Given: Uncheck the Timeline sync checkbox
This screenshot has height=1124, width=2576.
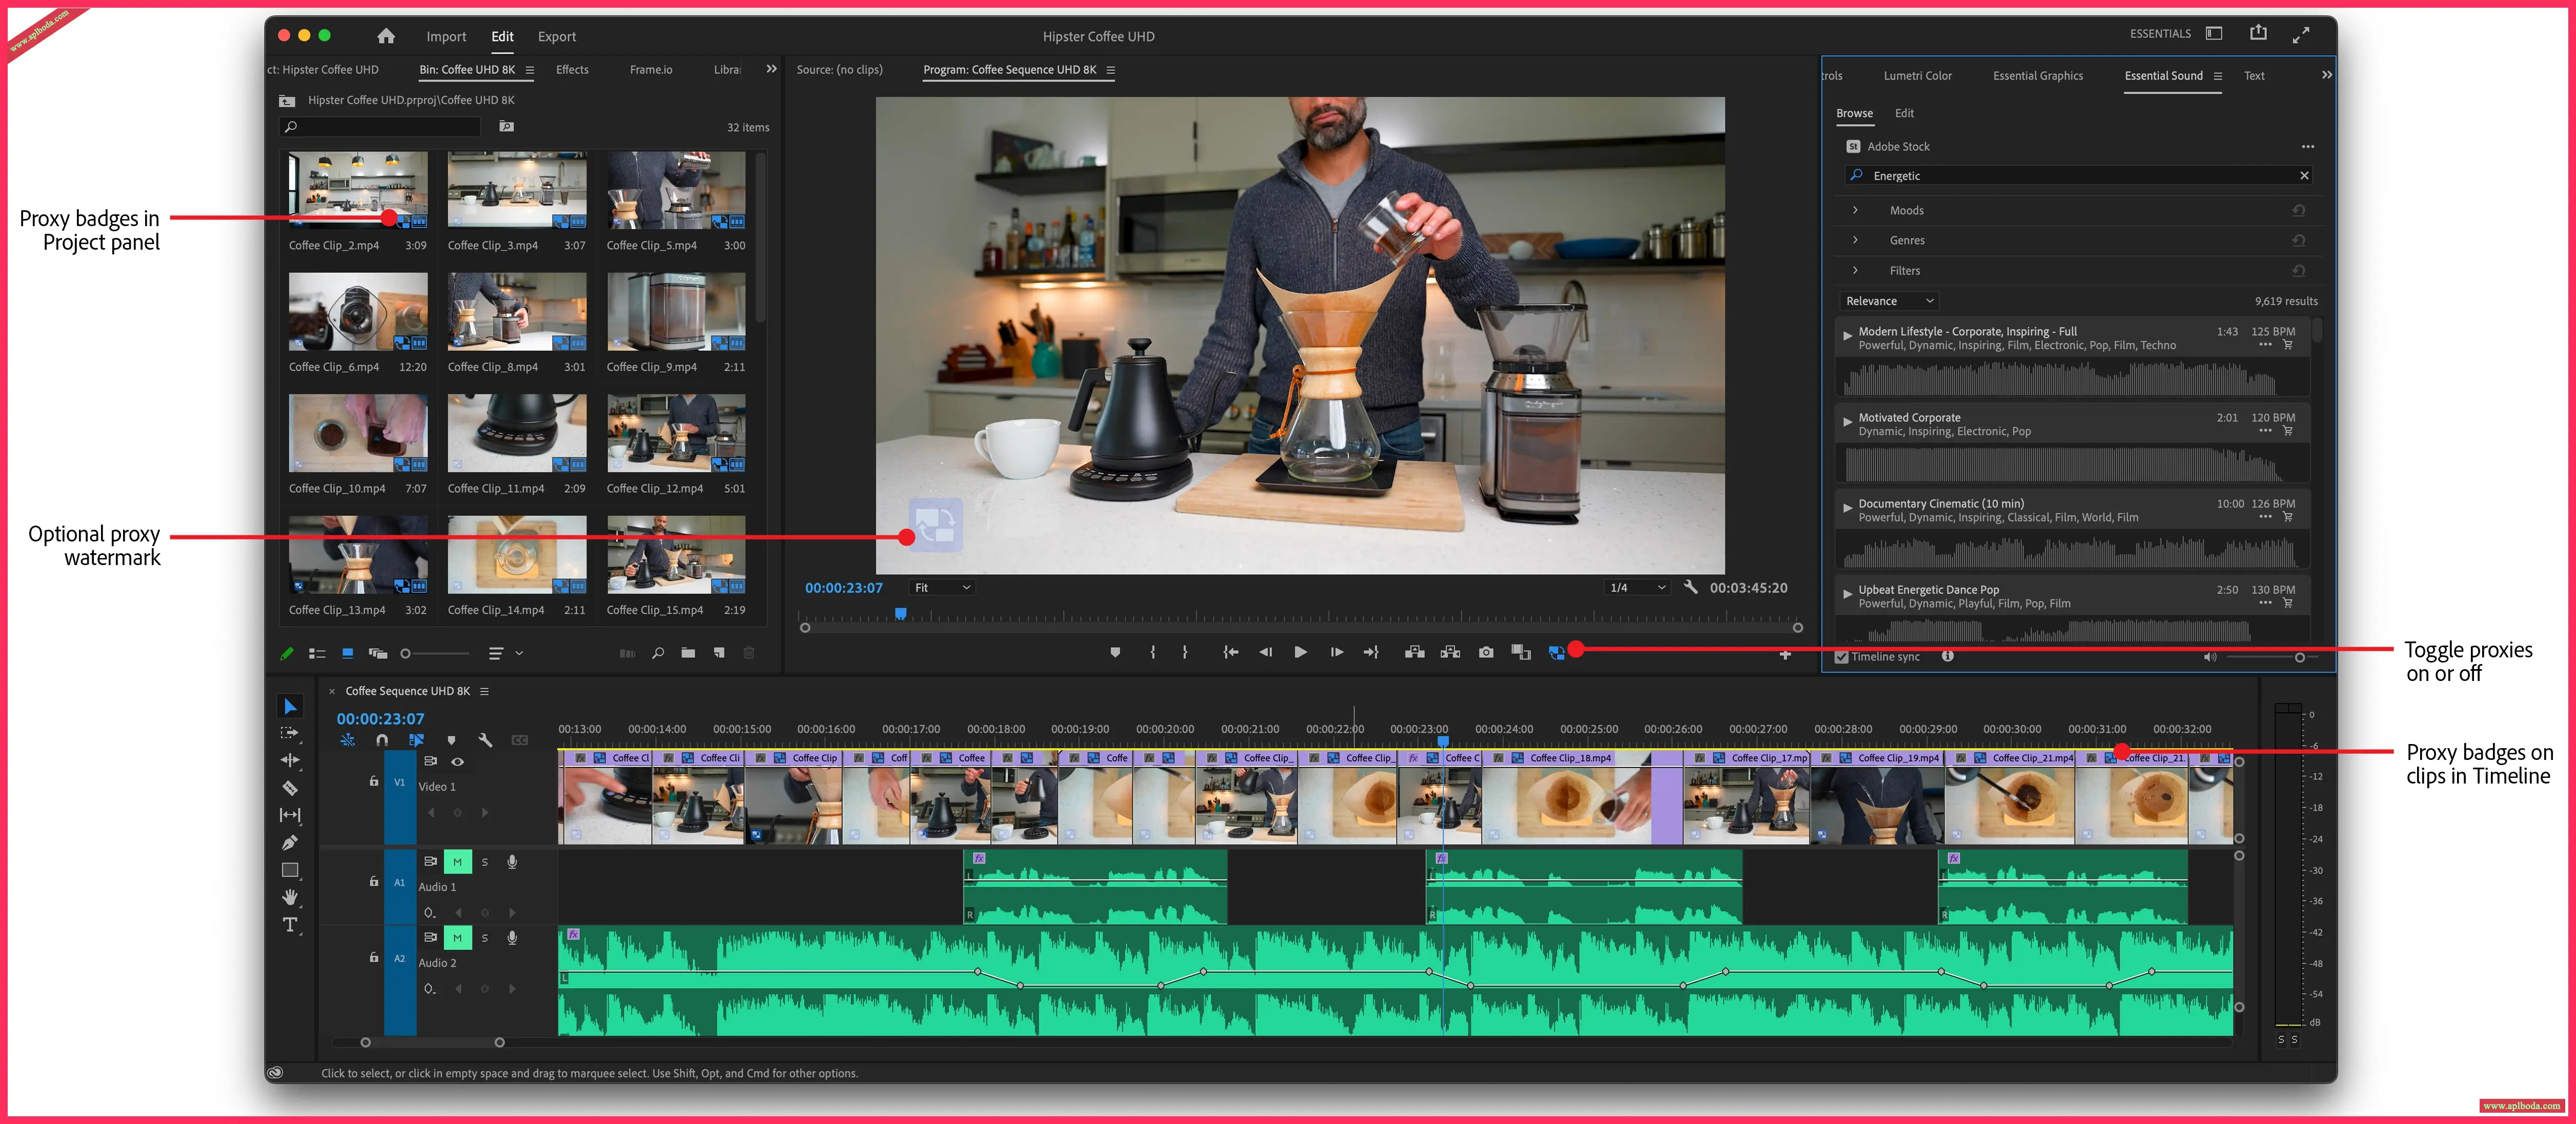Looking at the screenshot, I should [1841, 657].
